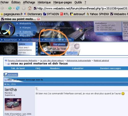Screen dimensions: 128x116
Task: Click the Reload page icon
Action: coord(18,8)
